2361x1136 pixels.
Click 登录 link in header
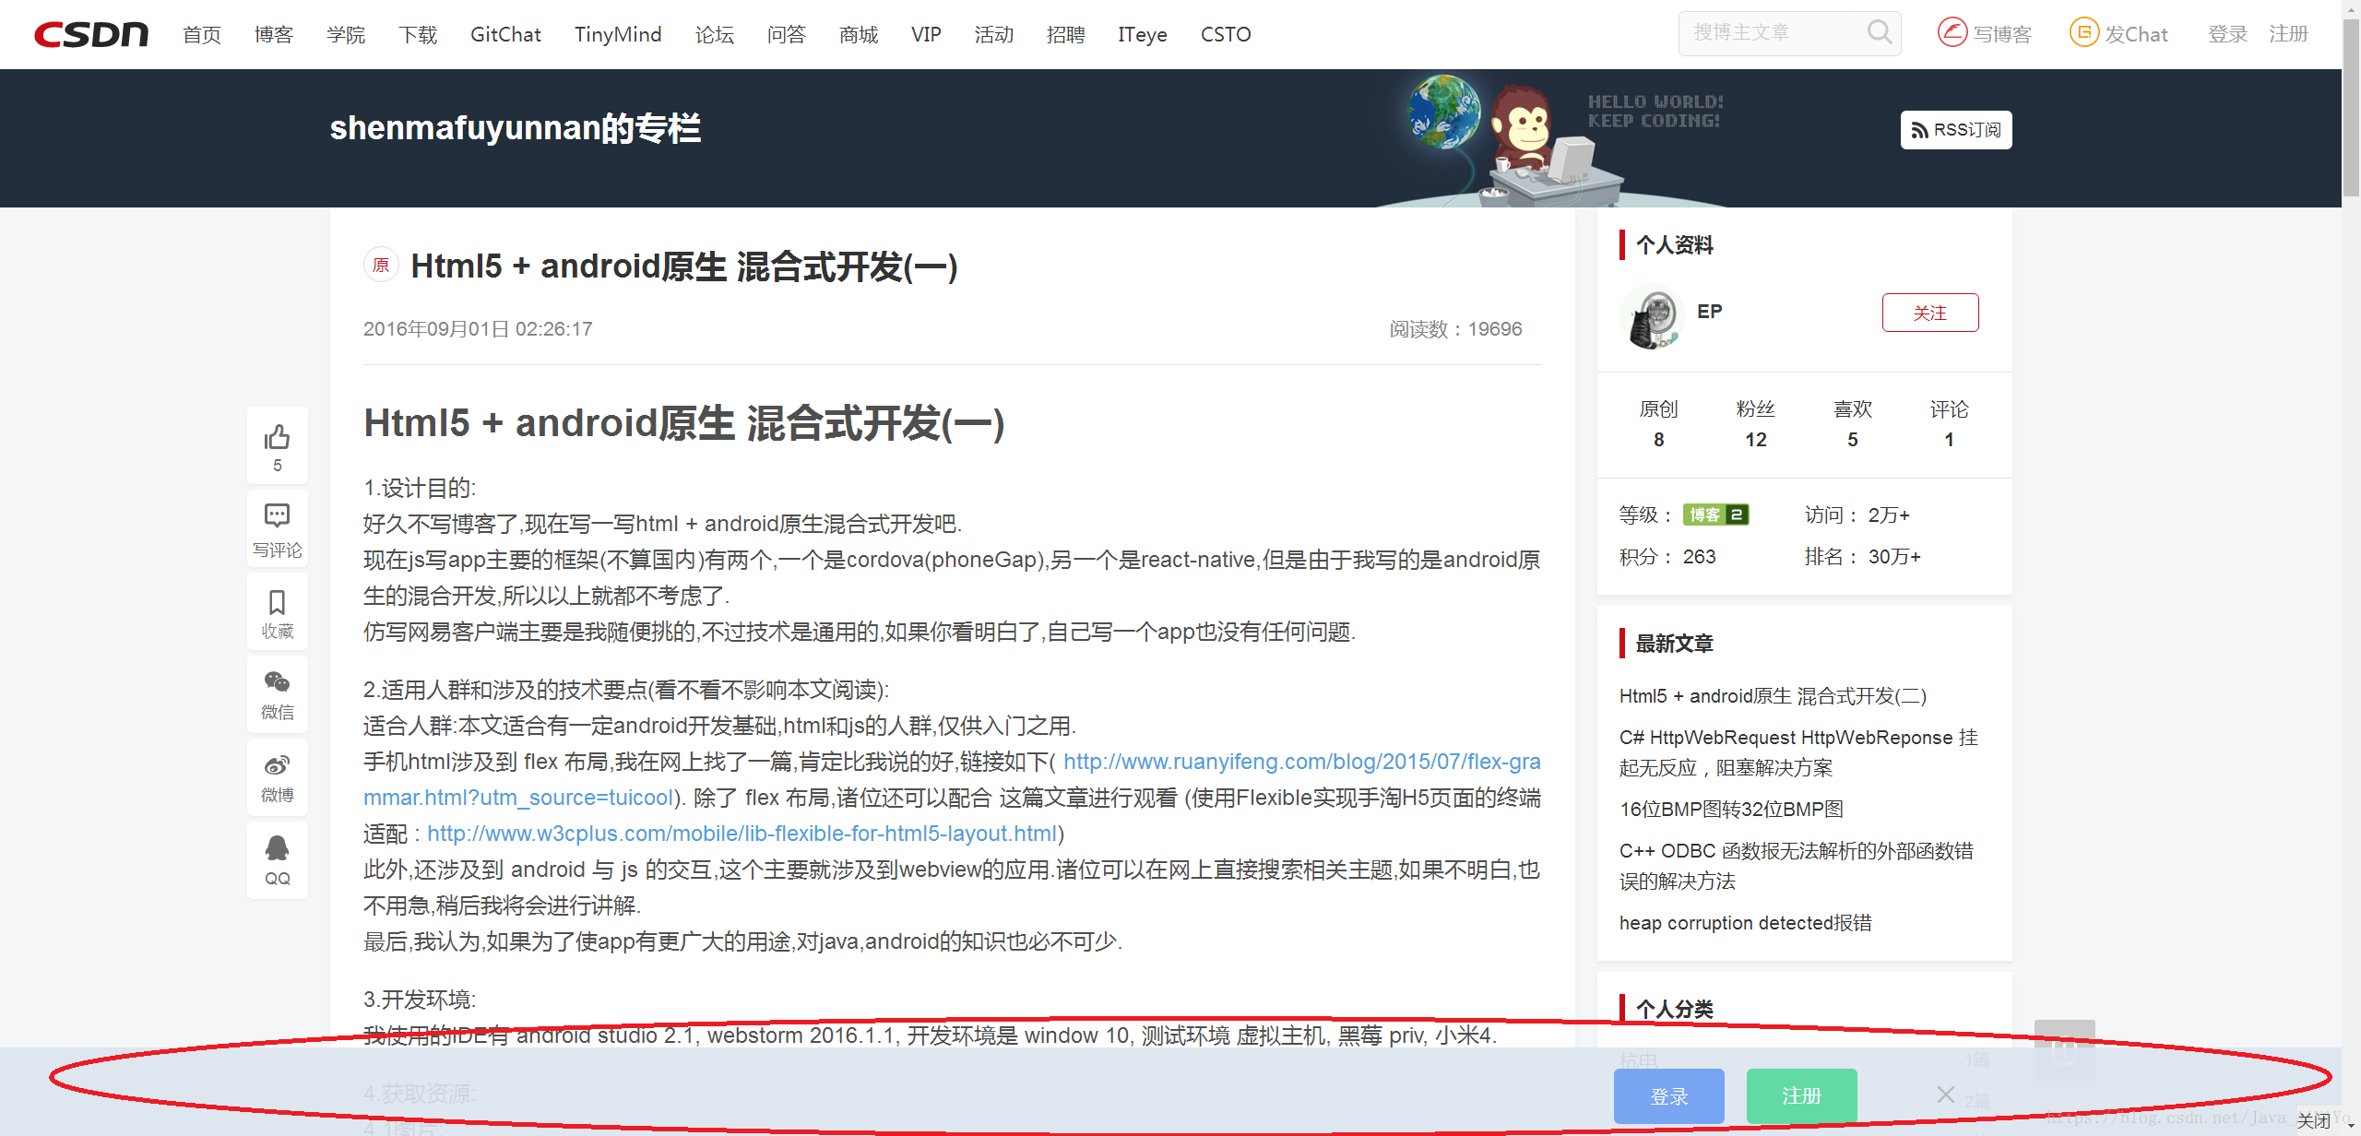point(2227,34)
